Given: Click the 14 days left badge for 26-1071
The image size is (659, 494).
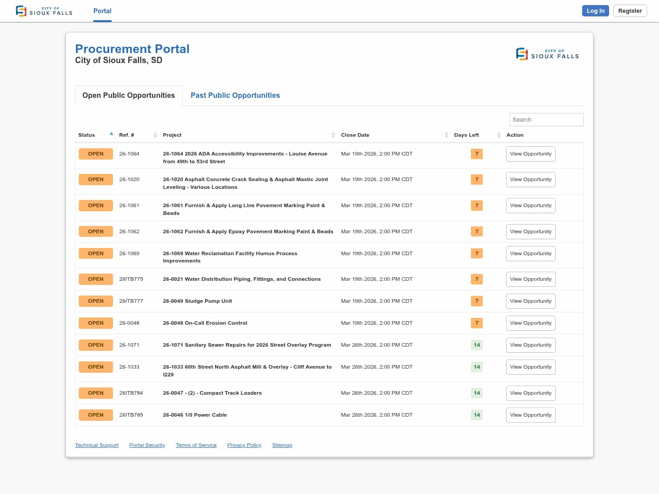Looking at the screenshot, I should coord(476,345).
